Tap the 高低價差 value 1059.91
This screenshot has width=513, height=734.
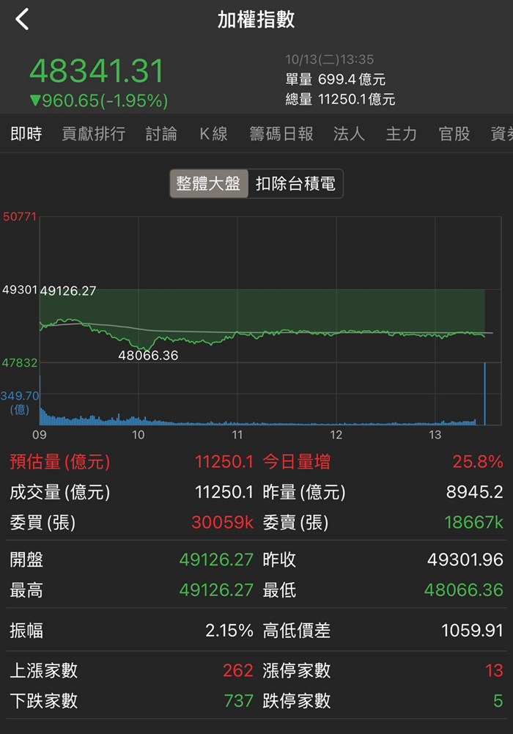click(x=472, y=631)
